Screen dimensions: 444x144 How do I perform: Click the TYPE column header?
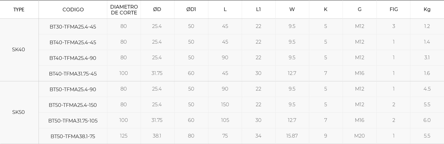(19, 10)
